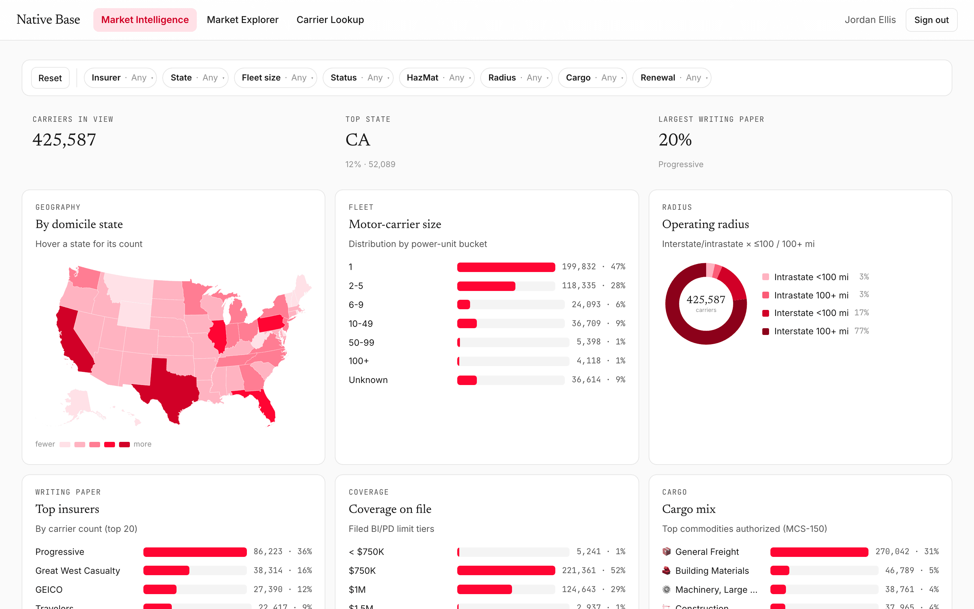This screenshot has height=609, width=974.
Task: Select the GEICO insurer row
Action: 173,589
